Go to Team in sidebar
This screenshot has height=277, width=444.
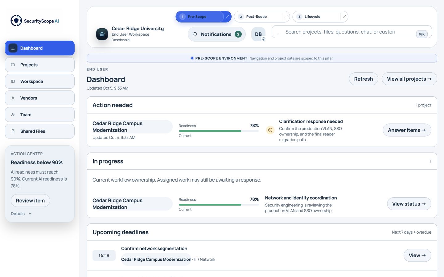pyautogui.click(x=40, y=114)
